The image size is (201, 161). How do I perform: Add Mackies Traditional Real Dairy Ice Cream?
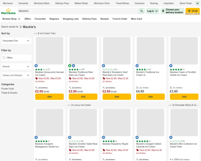pyautogui.click(x=83, y=97)
